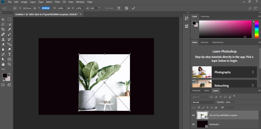The height and width of the screenshot is (129, 261).
Task: Filter layers by smart objects
Action: click(230, 97)
